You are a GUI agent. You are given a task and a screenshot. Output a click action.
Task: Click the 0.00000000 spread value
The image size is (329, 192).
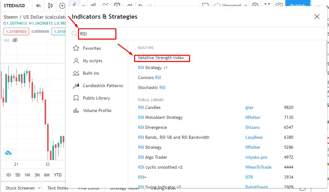pyautogui.click(x=40, y=32)
